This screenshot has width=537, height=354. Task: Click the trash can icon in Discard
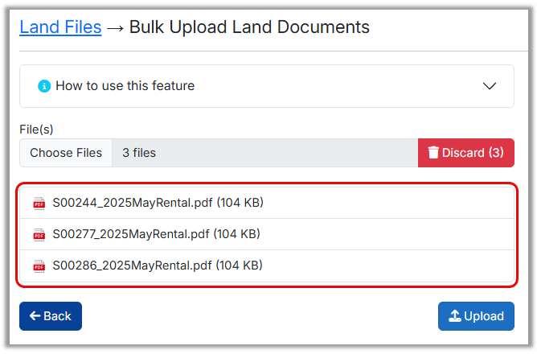433,153
